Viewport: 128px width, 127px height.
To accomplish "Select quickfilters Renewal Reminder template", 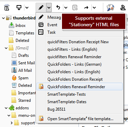I will click(74, 57).
